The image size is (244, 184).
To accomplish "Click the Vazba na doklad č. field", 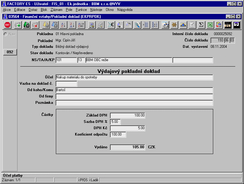I will tap(66, 84).
